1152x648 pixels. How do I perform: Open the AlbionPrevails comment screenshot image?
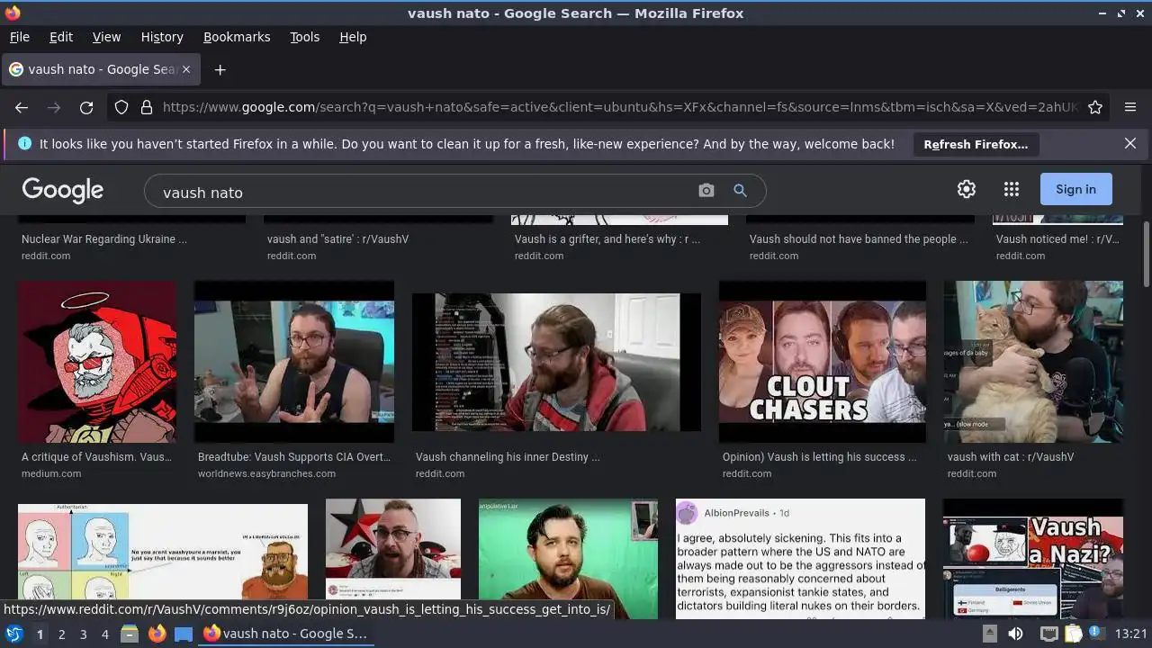(x=800, y=559)
